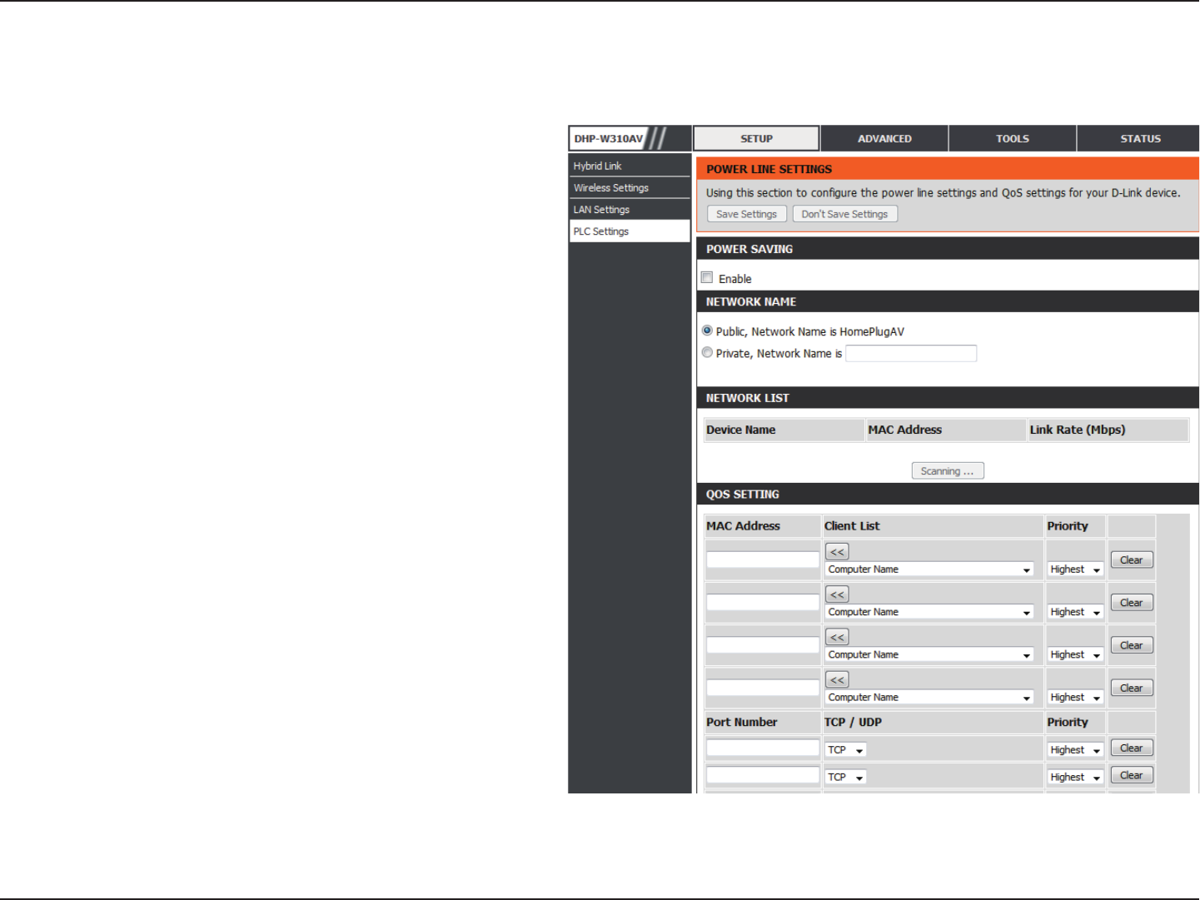This screenshot has height=900, width=1200.
Task: Click Don't Save Settings button
Action: (x=844, y=214)
